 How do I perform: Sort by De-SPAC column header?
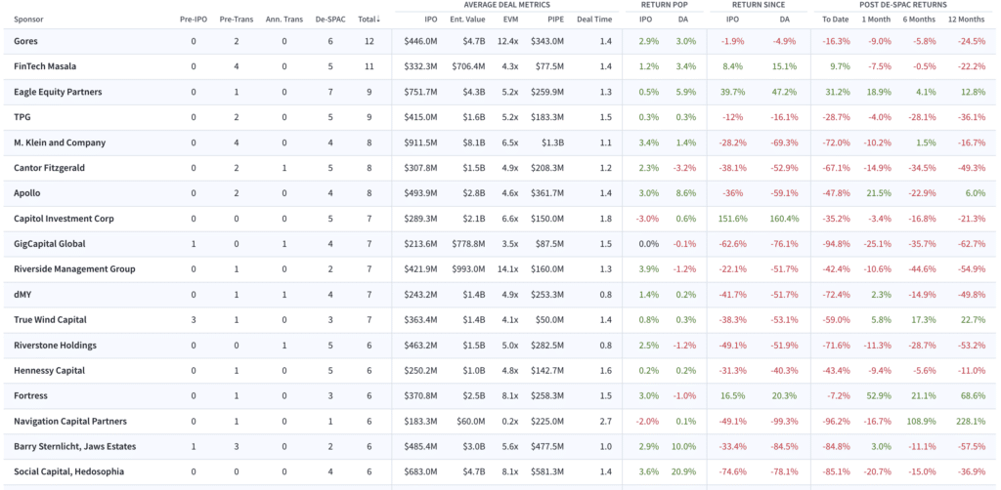[x=330, y=20]
